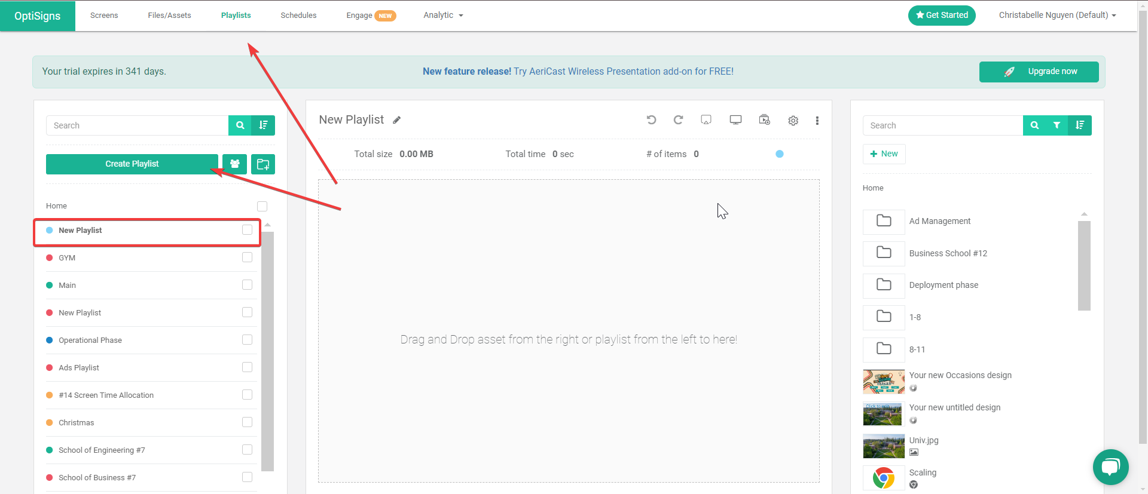Click the Upgrade now button

coord(1039,72)
